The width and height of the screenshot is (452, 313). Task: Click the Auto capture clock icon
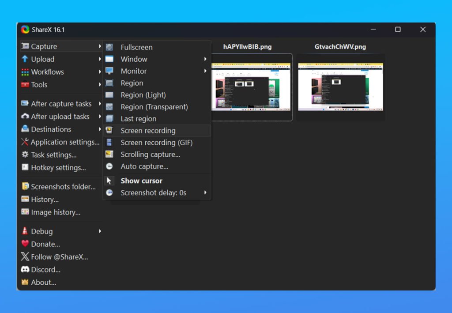pyautogui.click(x=109, y=166)
